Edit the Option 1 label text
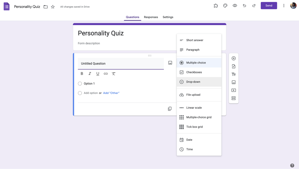 tap(89, 83)
